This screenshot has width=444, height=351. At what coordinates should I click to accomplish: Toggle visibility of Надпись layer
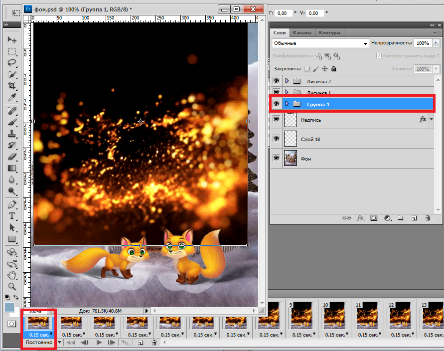tap(276, 119)
